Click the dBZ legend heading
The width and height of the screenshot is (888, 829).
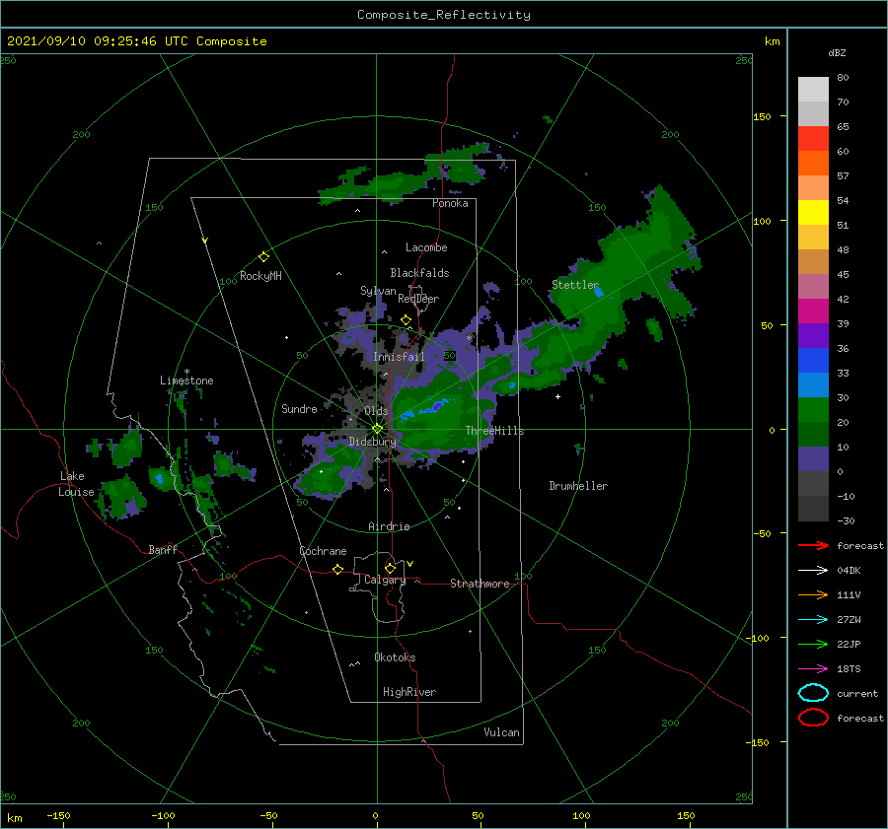click(837, 52)
